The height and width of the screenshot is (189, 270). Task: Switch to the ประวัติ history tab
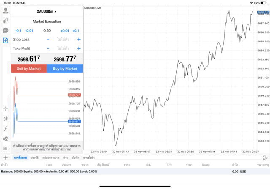[x=35, y=158]
